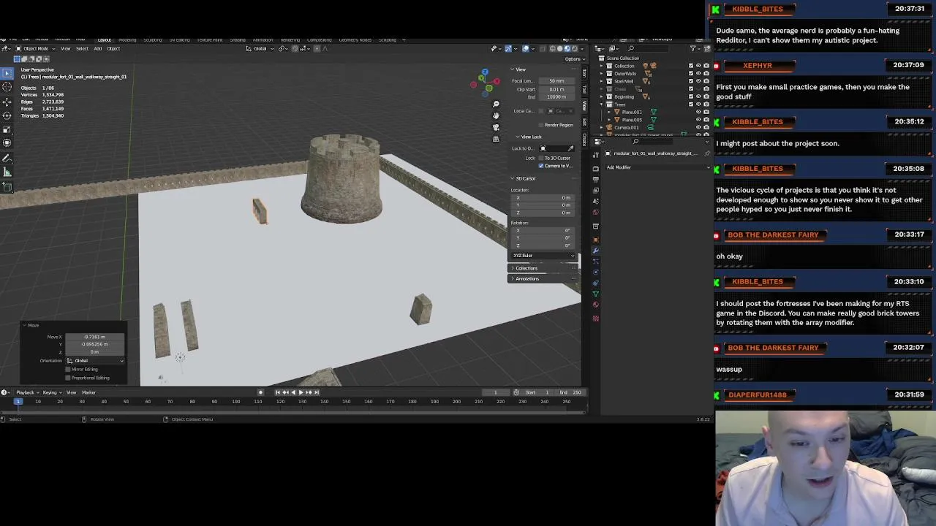The height and width of the screenshot is (526, 936).
Task: Enable the Camera to View checkbox
Action: [x=541, y=166]
